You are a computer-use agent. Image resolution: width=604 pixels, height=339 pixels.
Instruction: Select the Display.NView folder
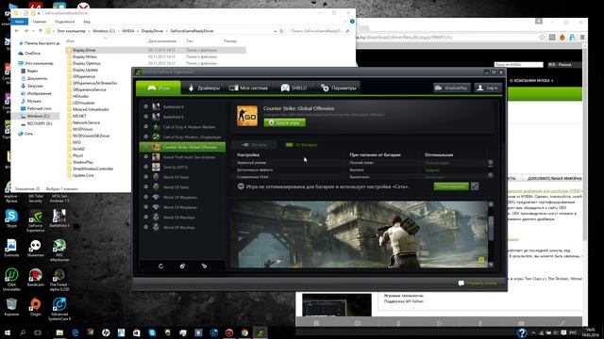84,56
